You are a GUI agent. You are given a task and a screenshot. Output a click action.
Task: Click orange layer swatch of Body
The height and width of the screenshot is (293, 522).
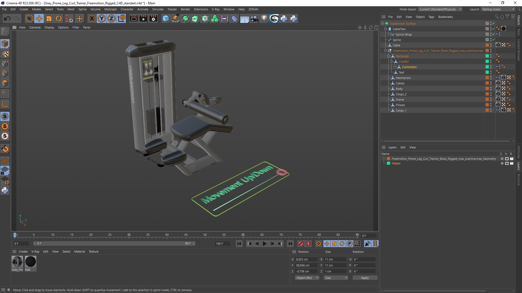tap(487, 89)
